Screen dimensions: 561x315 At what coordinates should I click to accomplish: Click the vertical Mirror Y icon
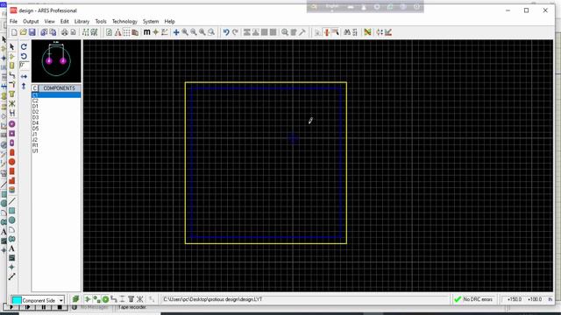[24, 86]
